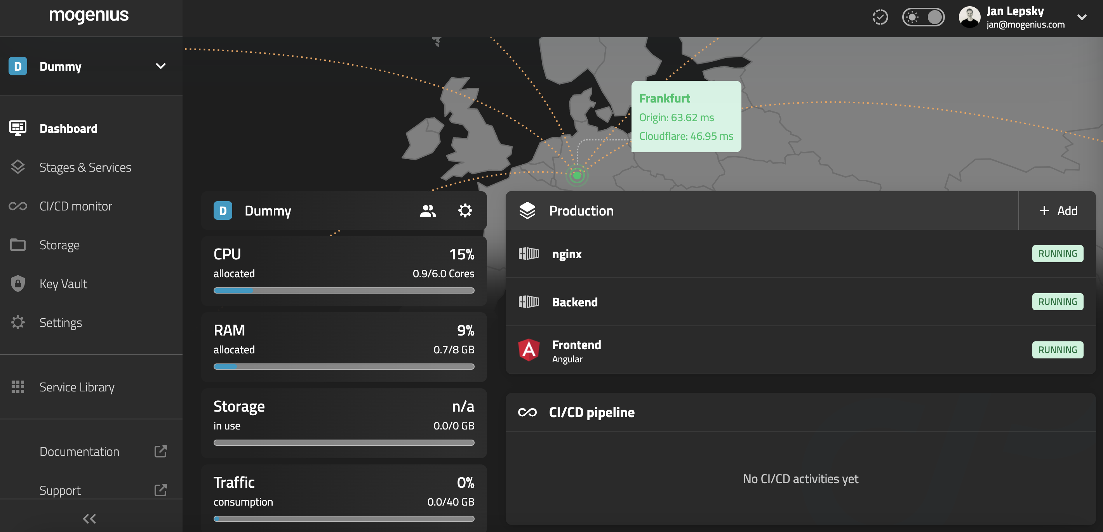Click the RUNNING badge next to Frontend
This screenshot has width=1103, height=532.
(x=1057, y=349)
